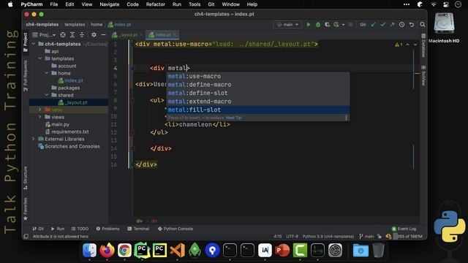Expand the views folder

pos(40,117)
